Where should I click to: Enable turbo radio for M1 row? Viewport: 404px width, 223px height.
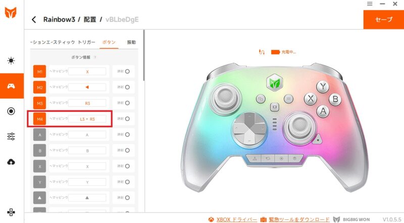click(x=127, y=71)
